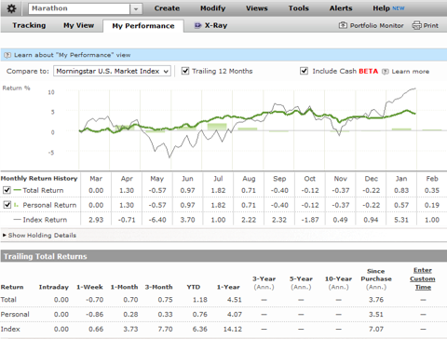Click the Return % chart axis label

[16, 88]
